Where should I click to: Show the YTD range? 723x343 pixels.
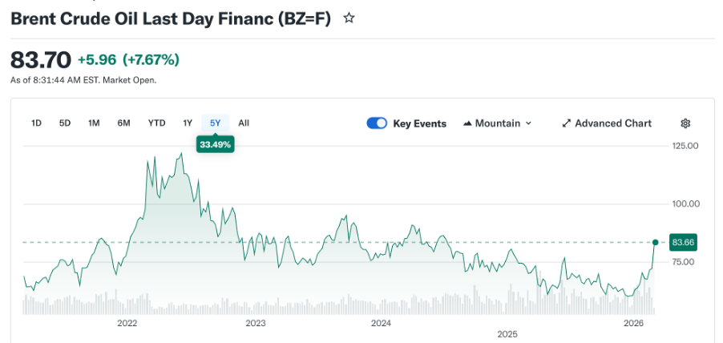pos(157,123)
